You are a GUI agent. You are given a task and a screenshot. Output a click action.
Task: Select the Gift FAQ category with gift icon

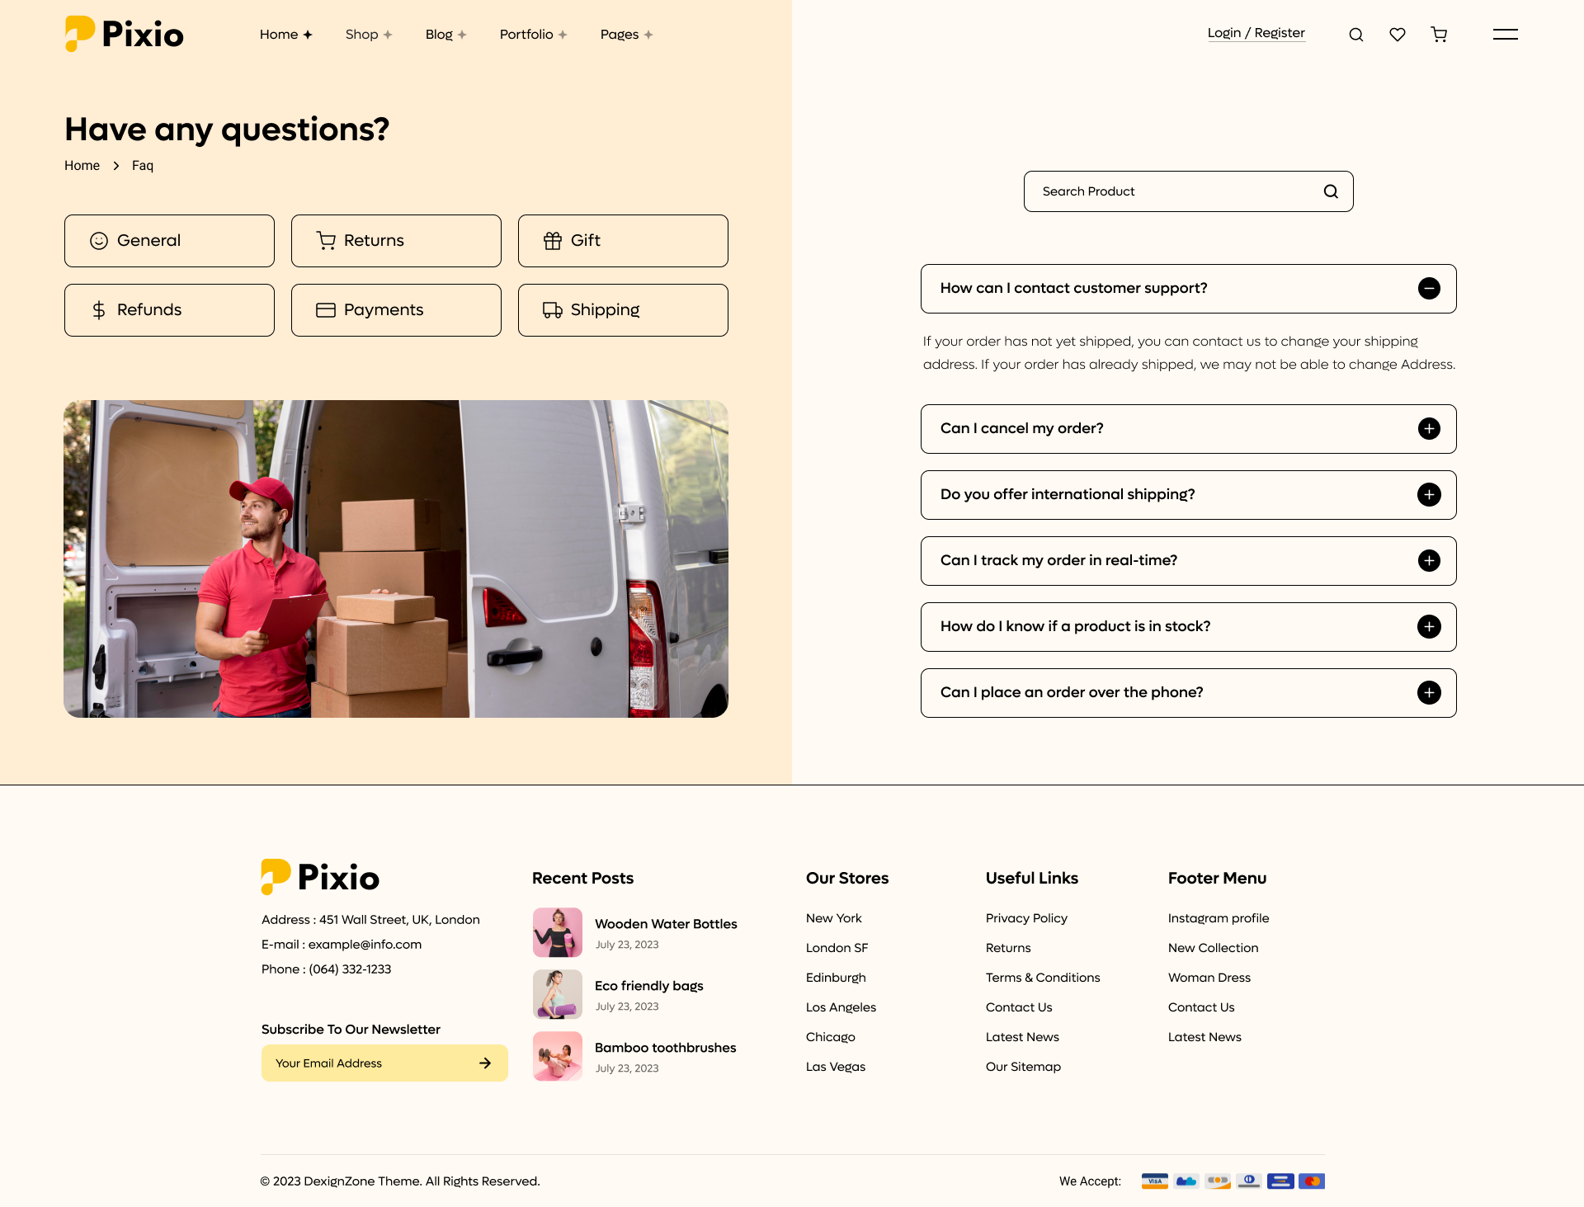(x=622, y=240)
